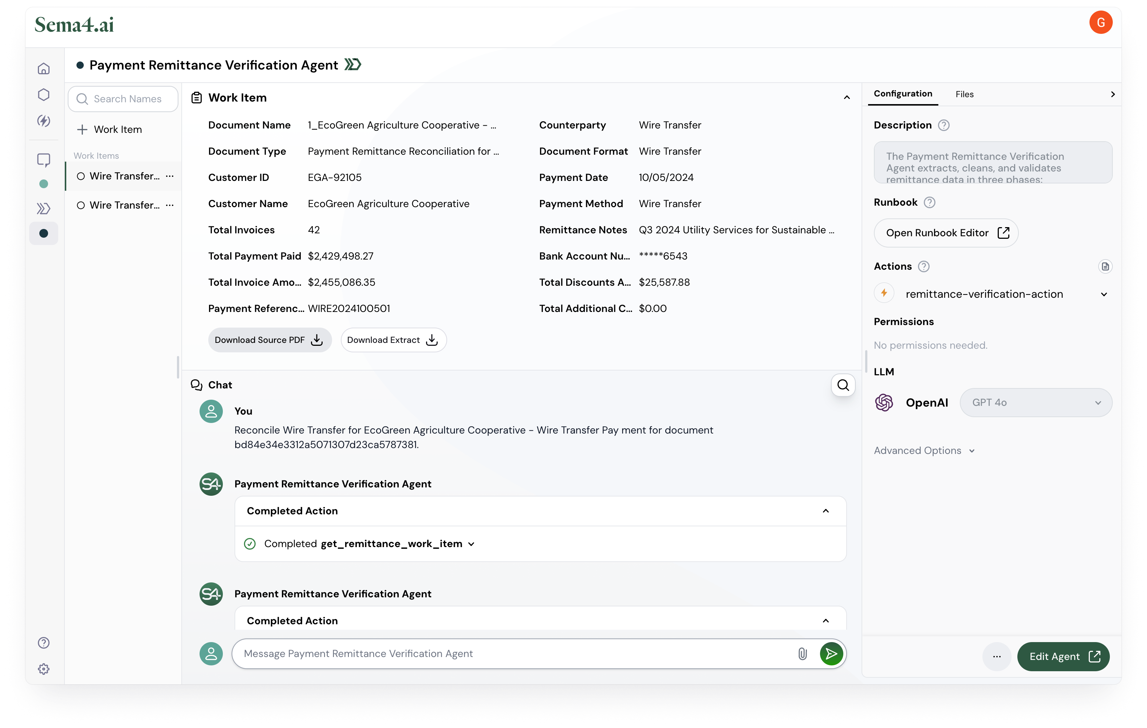Open options for first Wire Transfer item
Image resolution: width=1147 pixels, height=728 pixels.
tap(170, 176)
